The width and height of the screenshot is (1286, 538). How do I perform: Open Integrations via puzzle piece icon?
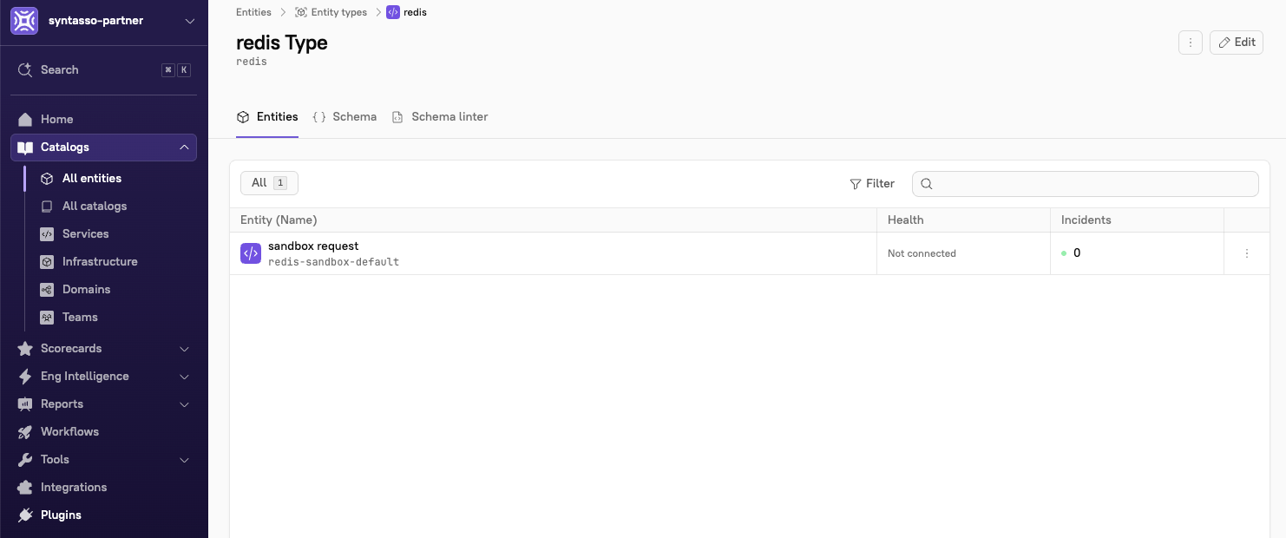pyautogui.click(x=25, y=488)
